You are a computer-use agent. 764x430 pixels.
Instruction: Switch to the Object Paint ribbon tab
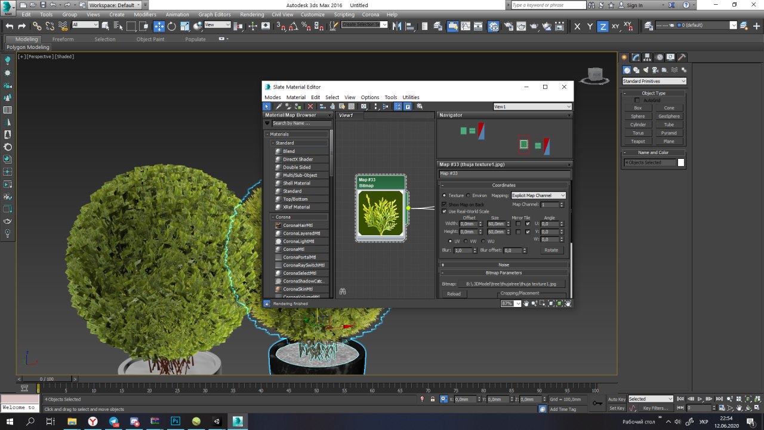coord(150,39)
